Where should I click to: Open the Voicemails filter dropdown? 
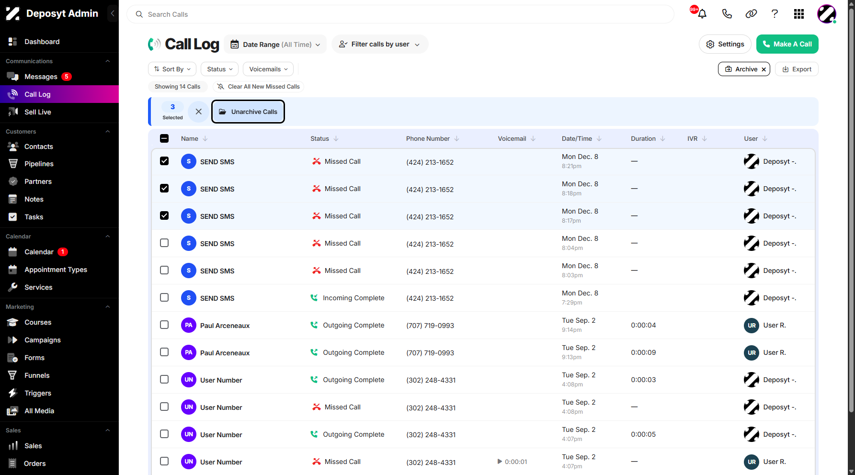(x=268, y=69)
